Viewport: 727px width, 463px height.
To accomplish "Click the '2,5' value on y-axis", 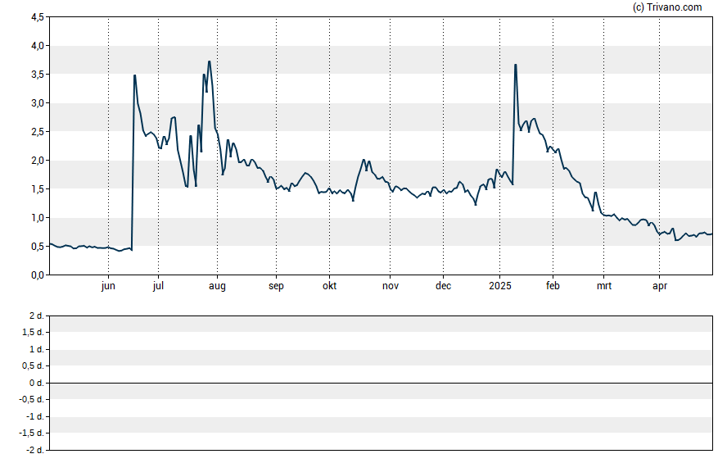I will click(38, 132).
